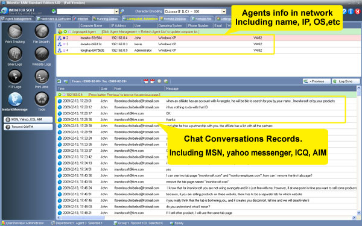362x226 pixels.
Task: Switch to the Remote File tab
Action: pyautogui.click(x=202, y=19)
